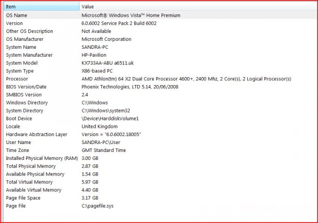Click the 4.40 GB value
This screenshot has height=223, width=318.
[x=90, y=190]
